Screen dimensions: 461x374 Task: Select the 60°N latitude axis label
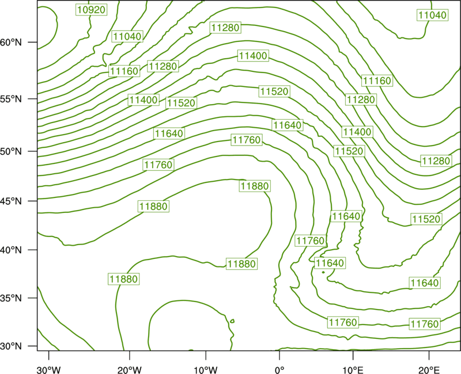11,42
